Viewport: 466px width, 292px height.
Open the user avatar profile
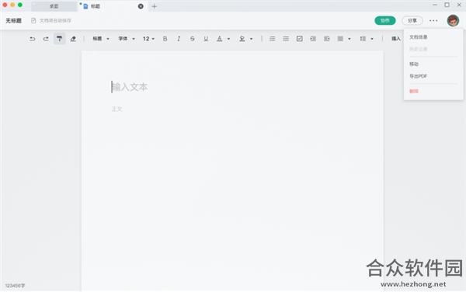pos(453,20)
